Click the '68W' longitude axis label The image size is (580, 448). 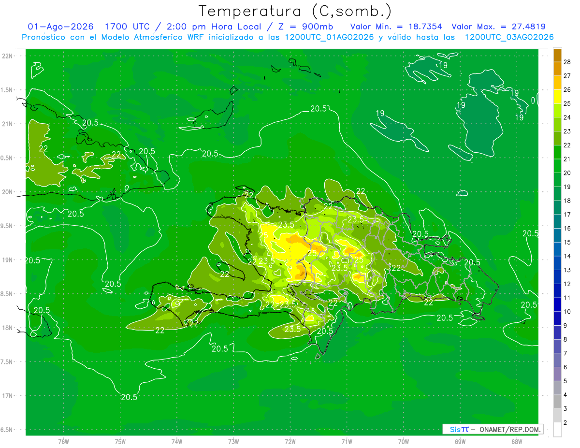[517, 441]
